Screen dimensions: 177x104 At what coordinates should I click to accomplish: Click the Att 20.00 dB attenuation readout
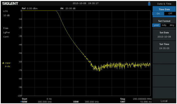pyautogui.click(x=68, y=8)
